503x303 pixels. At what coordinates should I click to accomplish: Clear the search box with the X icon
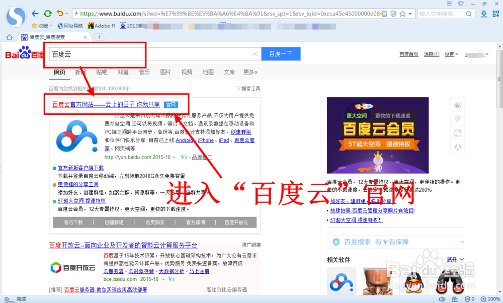pyautogui.click(x=255, y=53)
